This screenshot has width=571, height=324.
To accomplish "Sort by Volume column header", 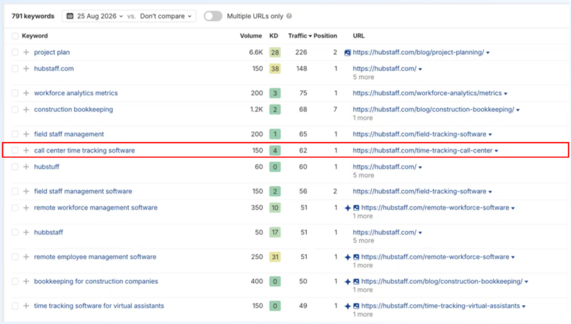I will (250, 36).
